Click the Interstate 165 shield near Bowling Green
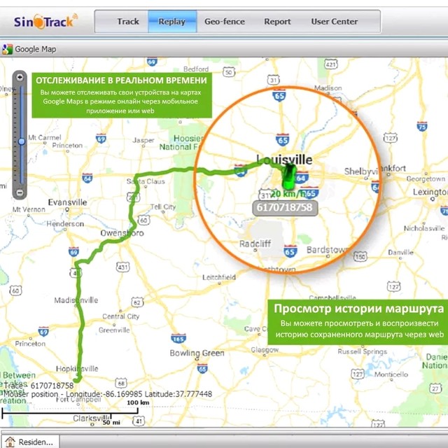The width and height of the screenshot is (448, 448). (178, 339)
